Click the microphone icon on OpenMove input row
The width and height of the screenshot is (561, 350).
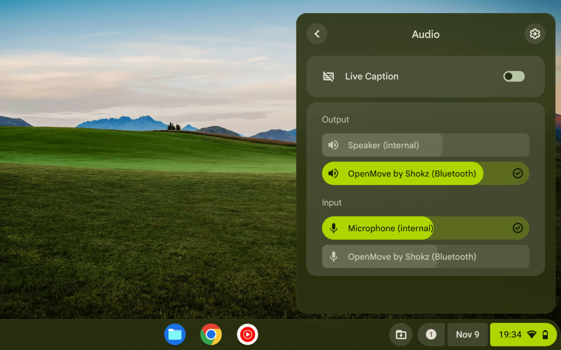point(333,256)
